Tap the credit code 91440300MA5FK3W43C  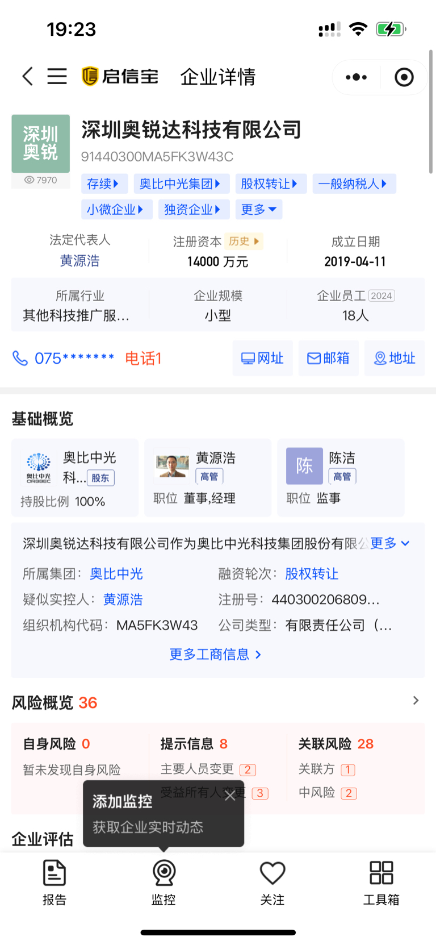coord(157,156)
